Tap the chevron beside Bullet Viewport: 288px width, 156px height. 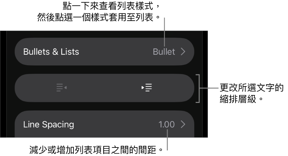[183, 52]
